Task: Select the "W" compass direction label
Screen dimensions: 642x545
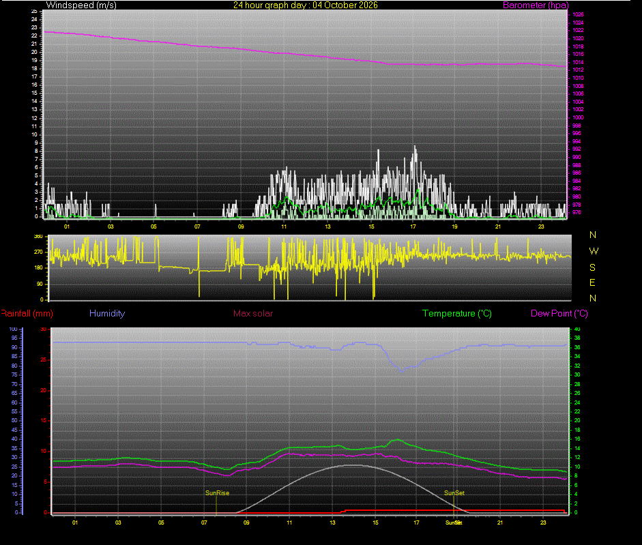Action: point(594,251)
